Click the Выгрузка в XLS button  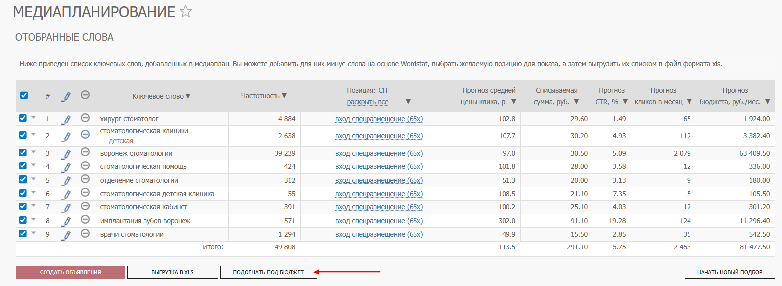(x=172, y=272)
